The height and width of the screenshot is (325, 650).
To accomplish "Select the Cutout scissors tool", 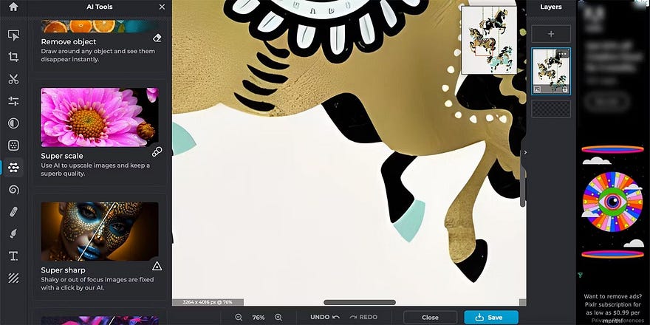I will [x=13, y=79].
